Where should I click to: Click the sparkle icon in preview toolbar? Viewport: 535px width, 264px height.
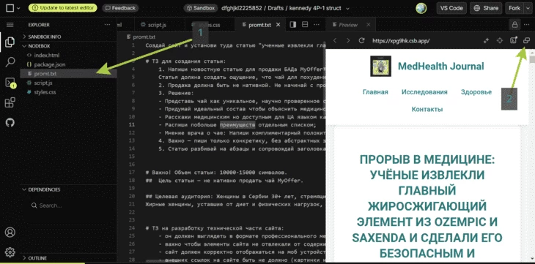pos(487,40)
